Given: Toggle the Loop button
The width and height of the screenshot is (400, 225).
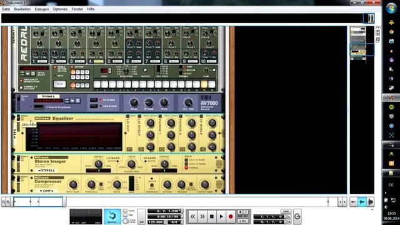Looking at the screenshot, I should coord(286,211).
